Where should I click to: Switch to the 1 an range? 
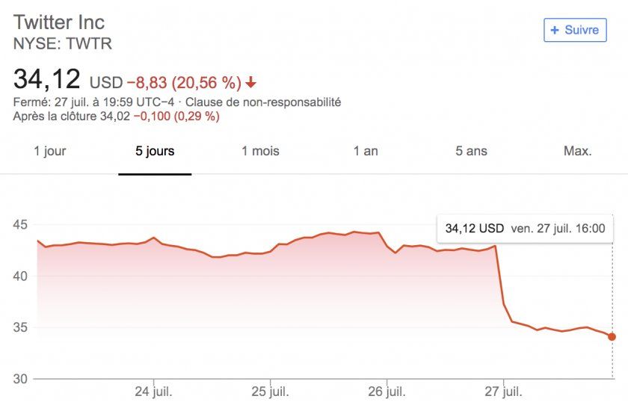[x=366, y=151]
